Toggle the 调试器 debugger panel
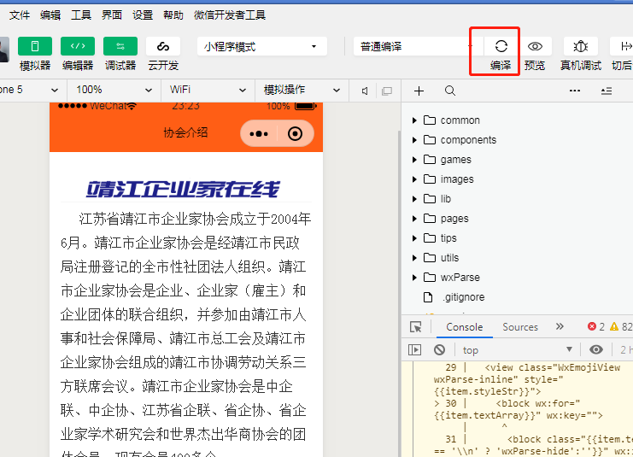The width and height of the screenshot is (633, 457). pos(120,47)
